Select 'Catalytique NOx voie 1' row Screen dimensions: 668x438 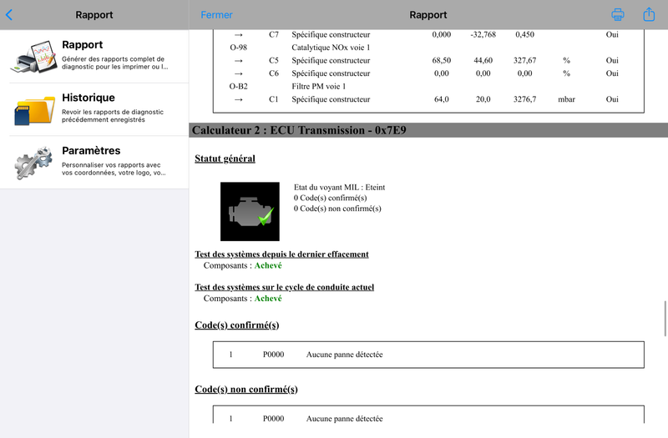coord(331,48)
